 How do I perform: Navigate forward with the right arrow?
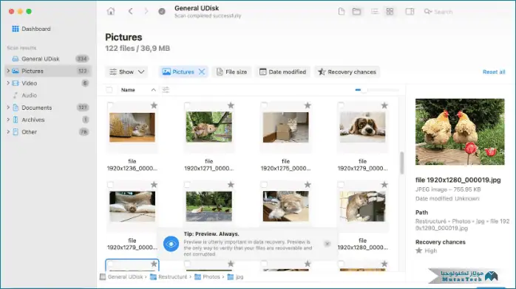click(x=146, y=12)
